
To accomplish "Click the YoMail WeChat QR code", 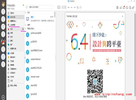I will 95,81.
